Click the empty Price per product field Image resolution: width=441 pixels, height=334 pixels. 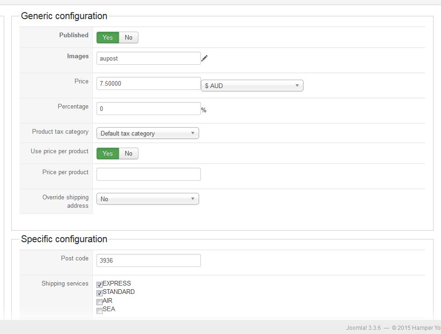click(x=149, y=174)
